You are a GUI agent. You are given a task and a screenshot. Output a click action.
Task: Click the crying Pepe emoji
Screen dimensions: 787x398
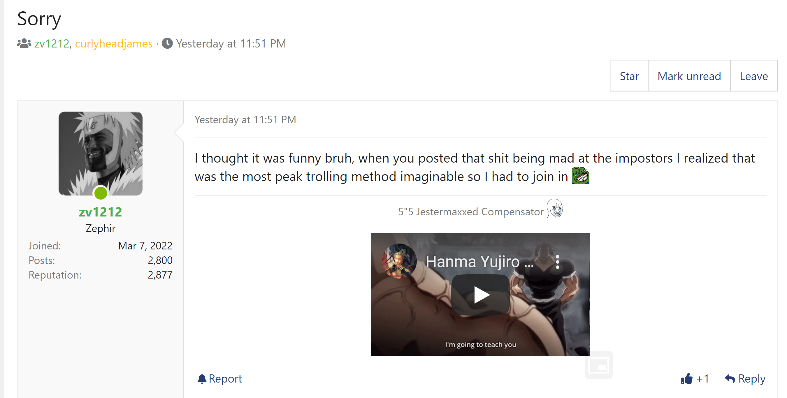pyautogui.click(x=580, y=176)
